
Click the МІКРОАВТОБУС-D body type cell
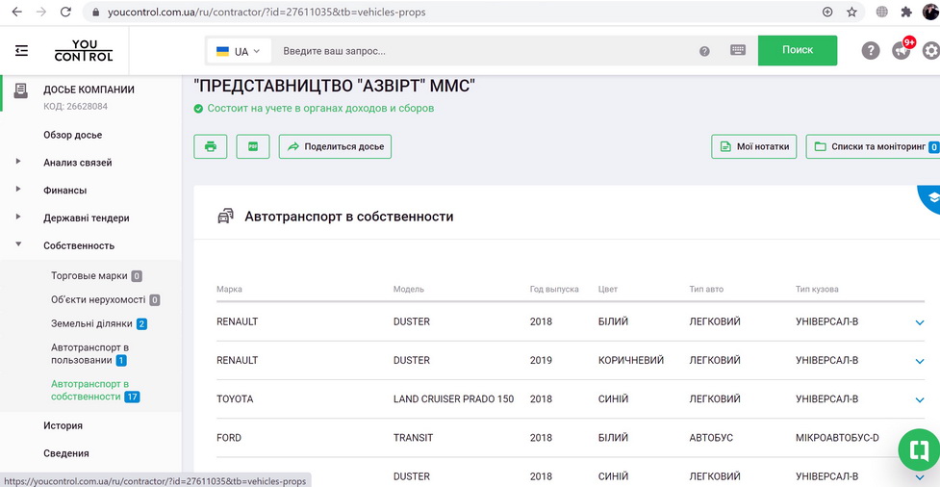(837, 438)
